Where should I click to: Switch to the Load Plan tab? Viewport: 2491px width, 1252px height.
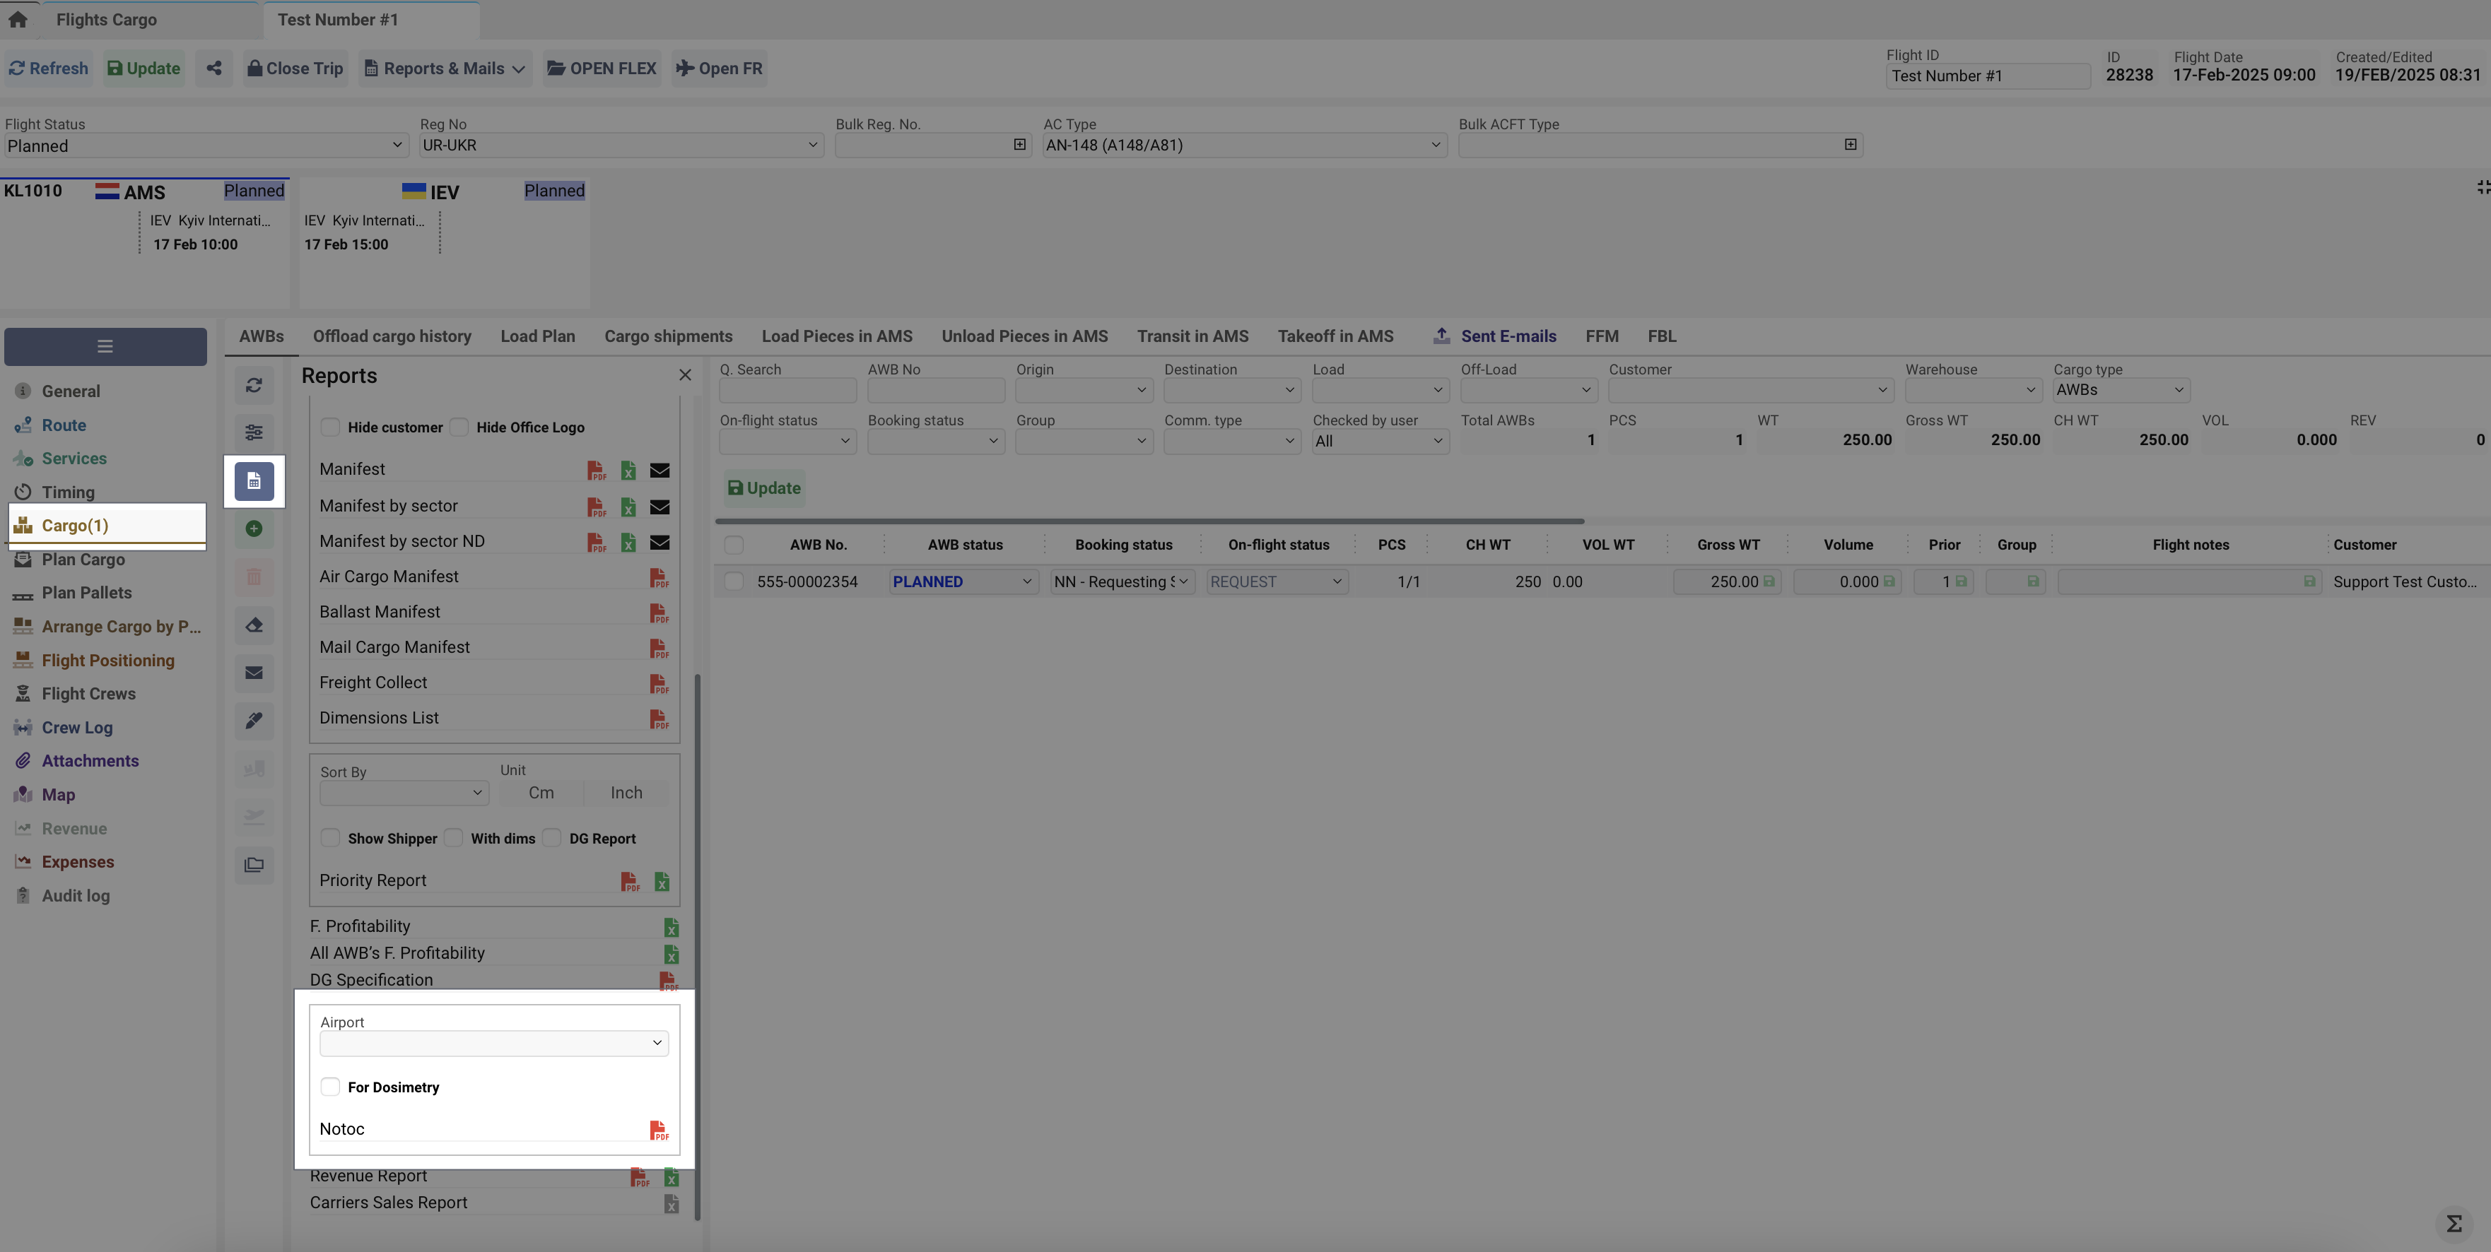point(538,336)
